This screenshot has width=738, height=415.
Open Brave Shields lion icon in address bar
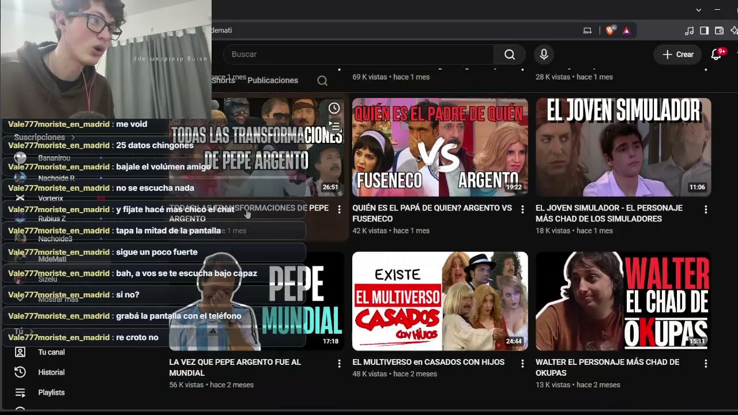pyautogui.click(x=610, y=31)
